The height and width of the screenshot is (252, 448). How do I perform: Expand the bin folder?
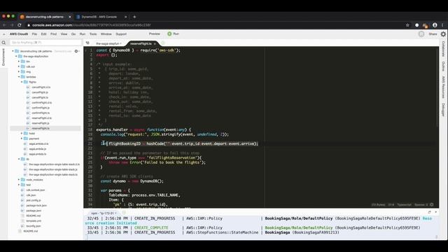pyautogui.click(x=19, y=62)
